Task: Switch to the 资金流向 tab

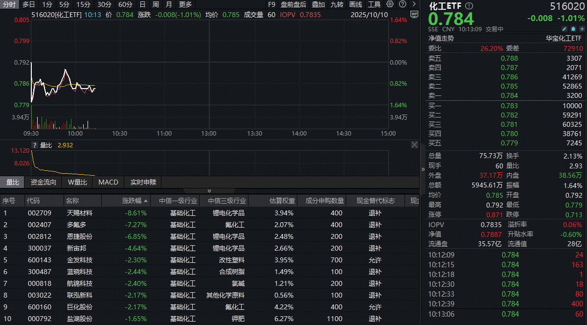Action: click(x=43, y=182)
